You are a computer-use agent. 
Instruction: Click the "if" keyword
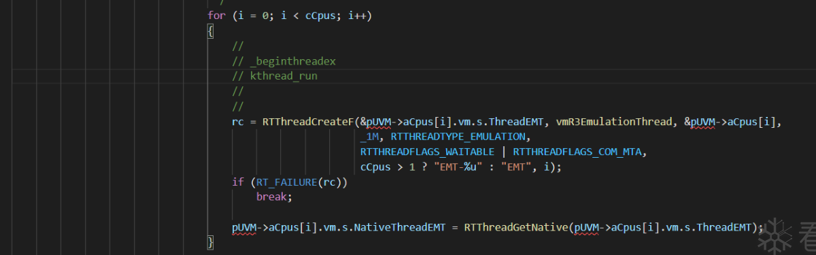point(238,182)
